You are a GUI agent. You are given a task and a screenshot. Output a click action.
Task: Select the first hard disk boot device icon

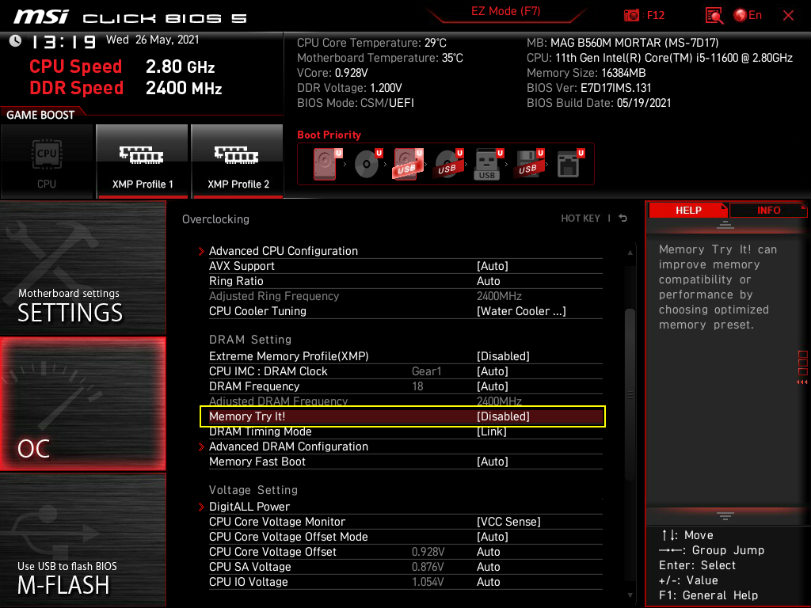click(x=327, y=164)
